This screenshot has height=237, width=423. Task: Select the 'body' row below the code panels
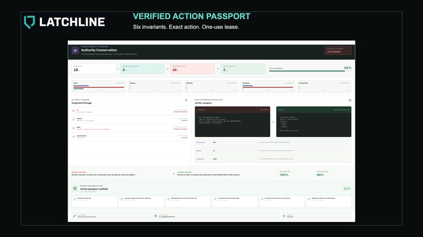click(273, 159)
